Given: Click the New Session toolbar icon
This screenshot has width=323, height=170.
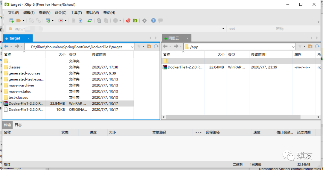Looking at the screenshot, I should [12, 20].
